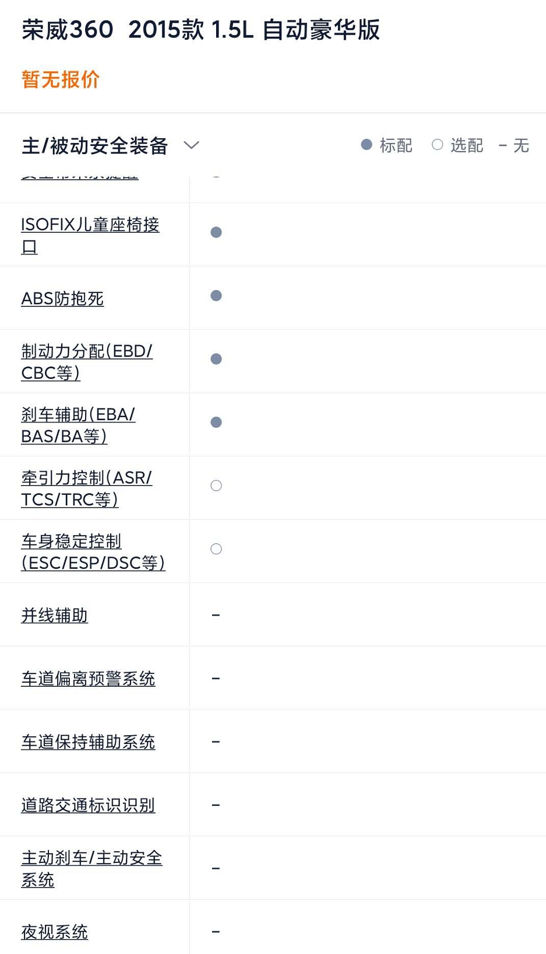The width and height of the screenshot is (546, 954).
Task: Click the orange 暂无报价 label
Action: coord(60,79)
